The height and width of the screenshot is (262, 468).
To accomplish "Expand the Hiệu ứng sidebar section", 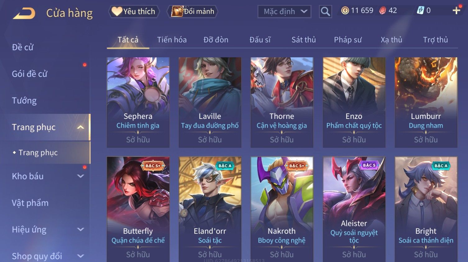I will pyautogui.click(x=80, y=229).
